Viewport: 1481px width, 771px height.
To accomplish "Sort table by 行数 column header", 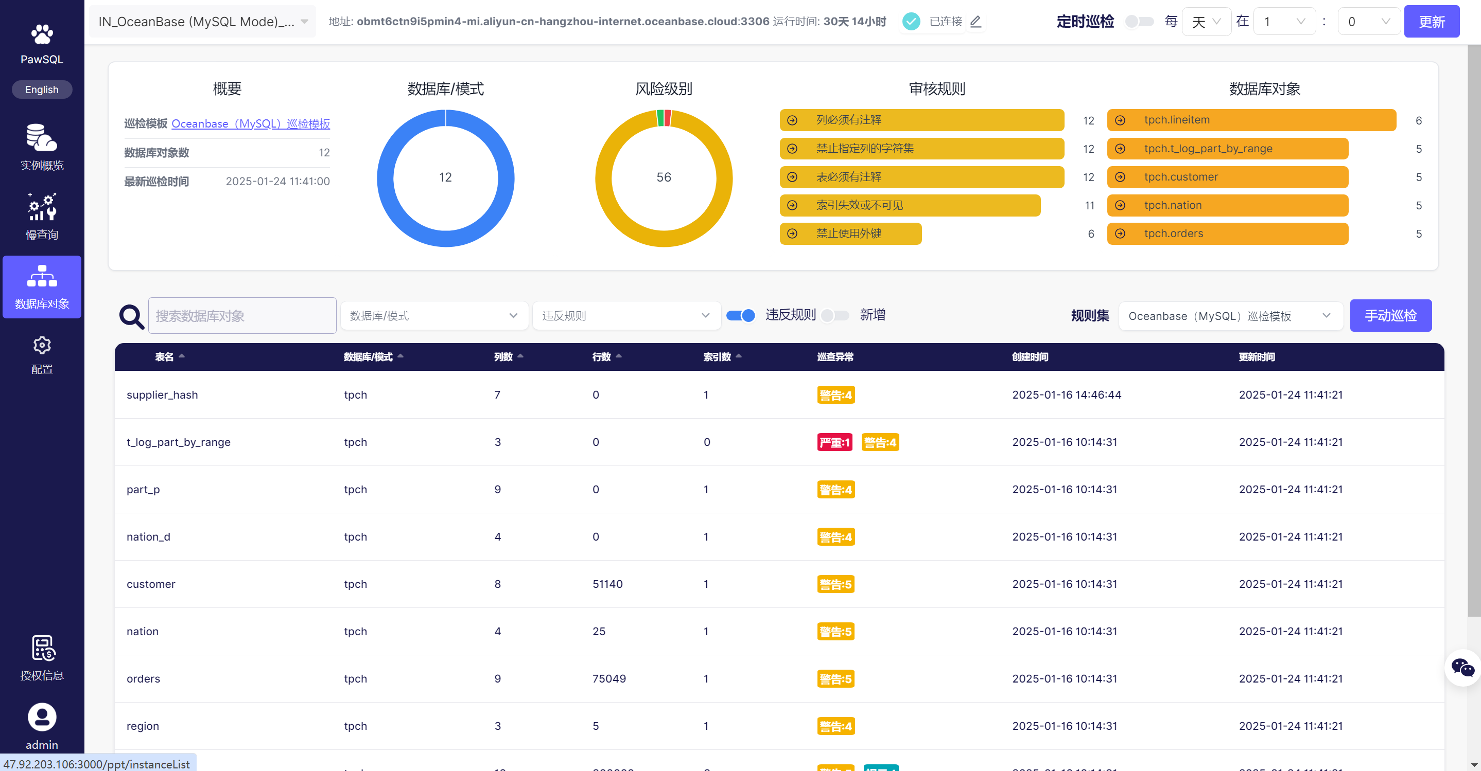I will [x=601, y=357].
